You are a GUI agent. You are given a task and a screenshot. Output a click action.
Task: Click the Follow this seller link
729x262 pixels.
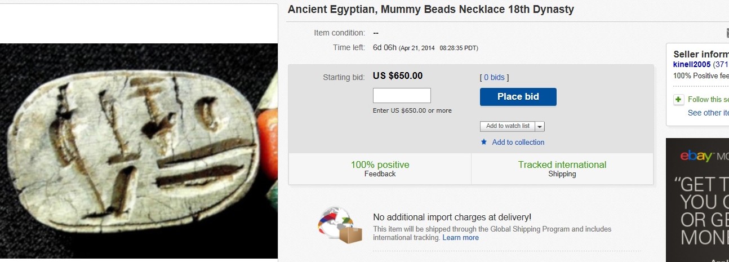coord(708,100)
